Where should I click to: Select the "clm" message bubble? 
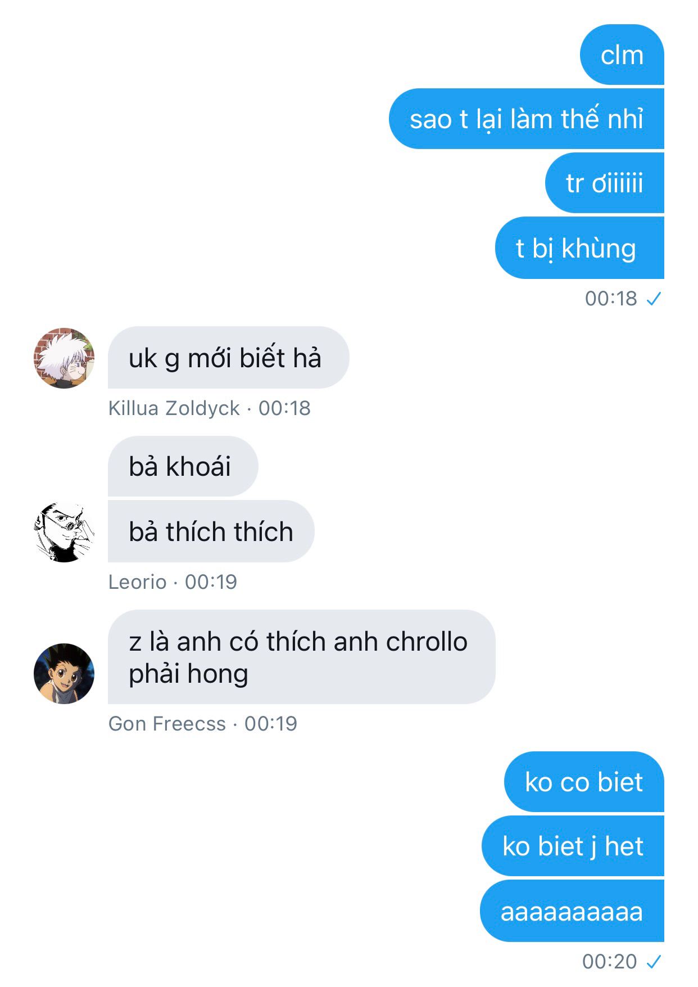click(622, 55)
